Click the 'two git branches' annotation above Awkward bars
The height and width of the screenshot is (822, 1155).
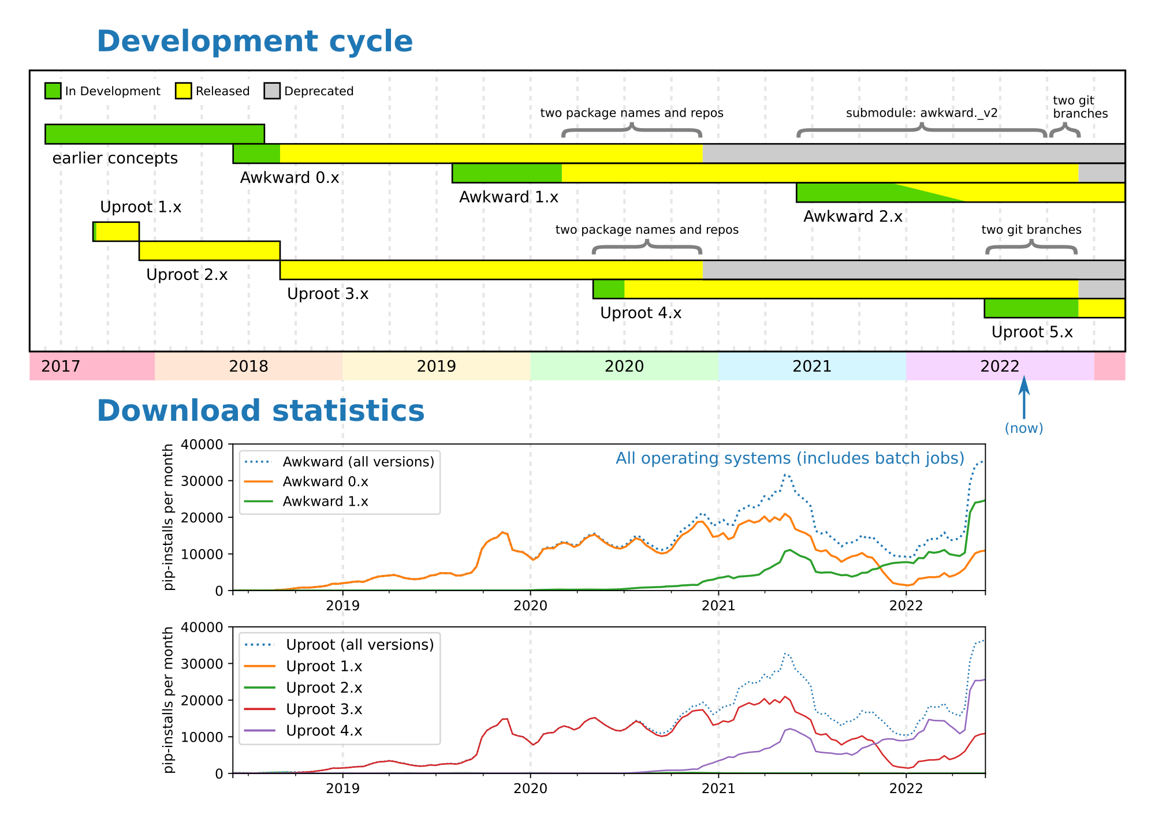coord(1081,107)
